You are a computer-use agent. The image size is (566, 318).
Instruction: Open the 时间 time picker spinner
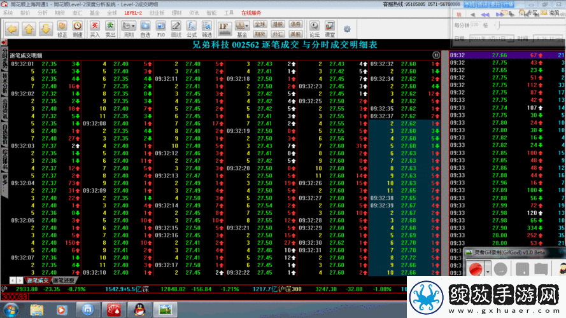[560, 39]
